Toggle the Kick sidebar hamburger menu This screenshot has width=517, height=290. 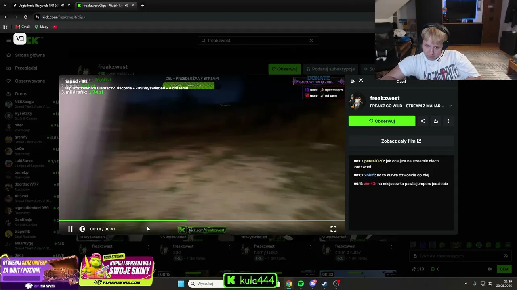point(8,40)
